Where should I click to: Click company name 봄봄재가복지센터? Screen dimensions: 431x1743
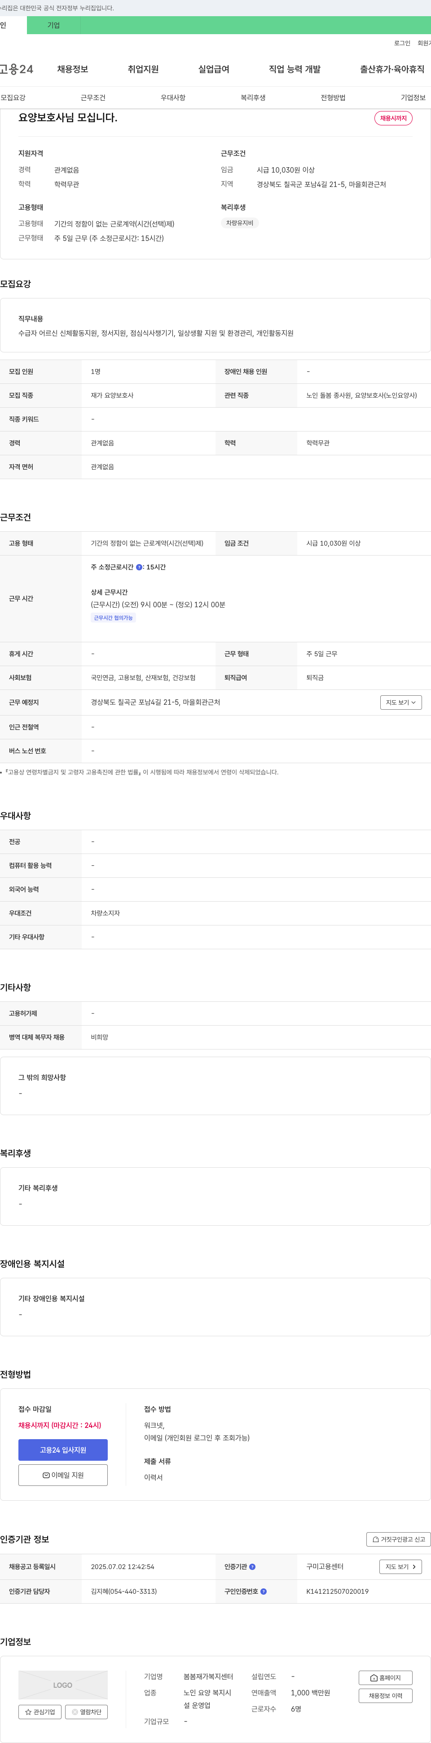(208, 1676)
